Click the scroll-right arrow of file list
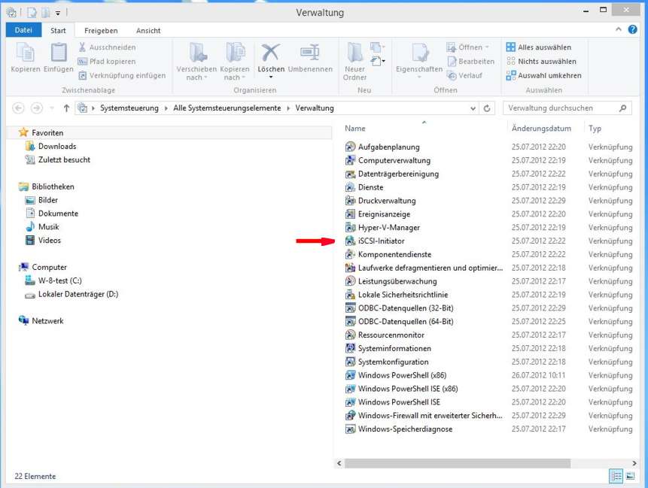The image size is (648, 488). [634, 463]
